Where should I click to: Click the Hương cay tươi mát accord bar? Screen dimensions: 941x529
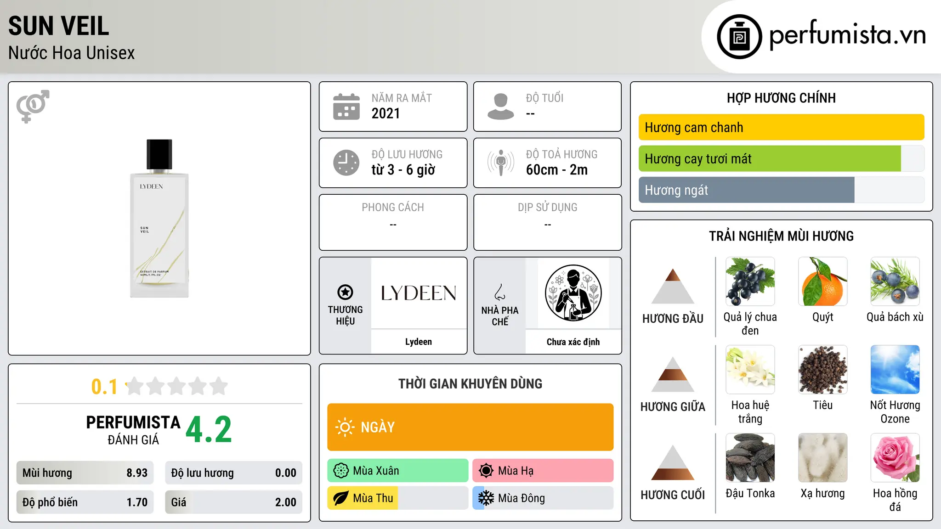coord(781,158)
